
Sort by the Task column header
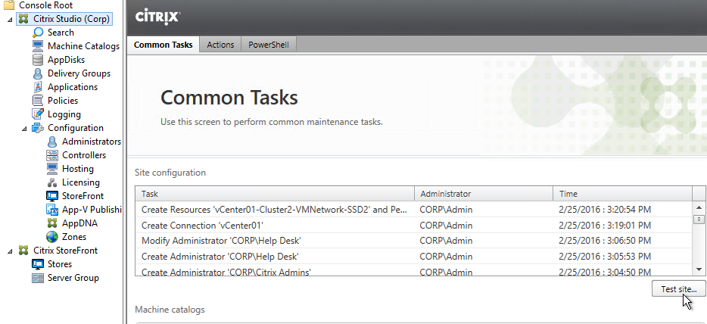275,194
